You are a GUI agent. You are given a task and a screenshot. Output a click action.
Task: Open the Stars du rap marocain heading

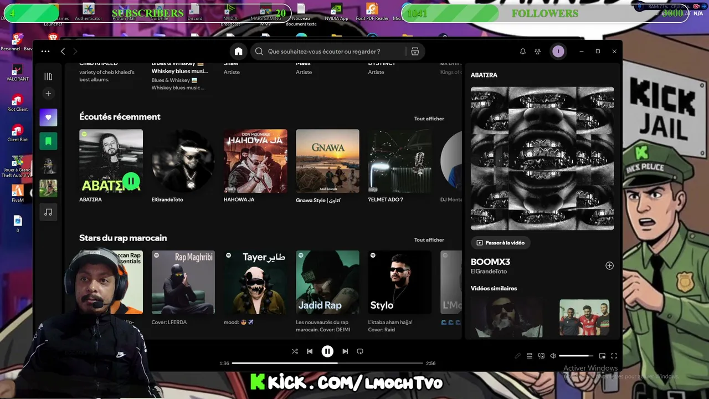pos(123,238)
